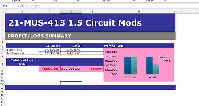Select the 21-MUS-413 1.5 Circuit Mods title cell

click(90, 22)
